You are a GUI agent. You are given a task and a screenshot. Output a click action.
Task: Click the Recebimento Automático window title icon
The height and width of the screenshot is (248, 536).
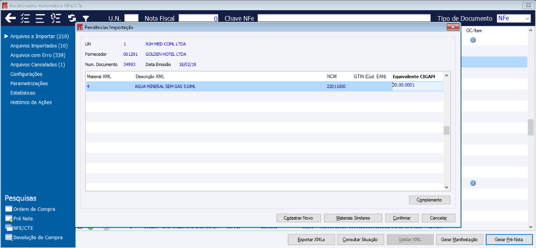(5, 5)
